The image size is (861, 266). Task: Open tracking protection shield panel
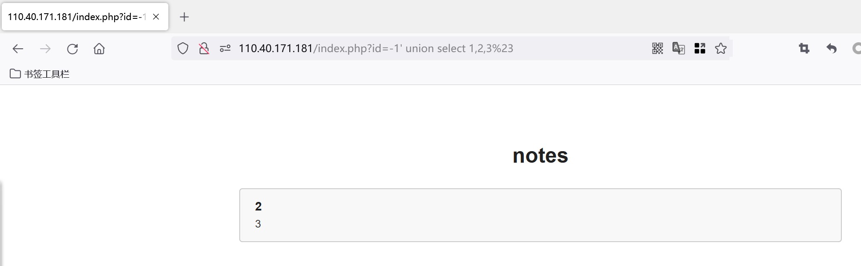click(183, 49)
